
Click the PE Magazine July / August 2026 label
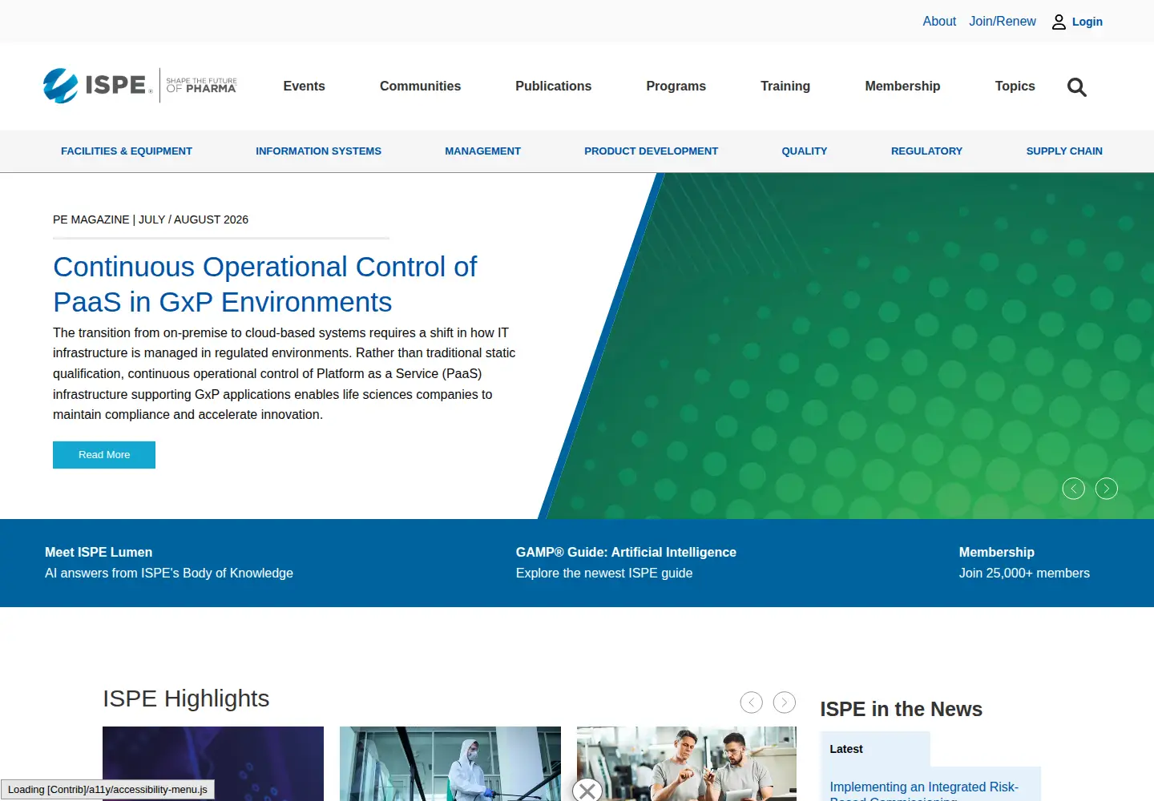[x=151, y=219]
